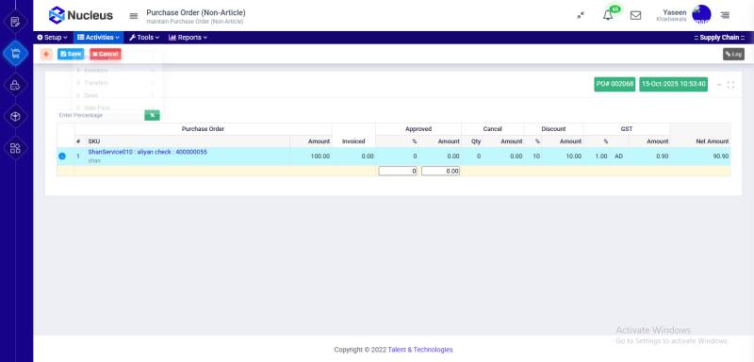Click the Net Amount column header

click(700, 141)
